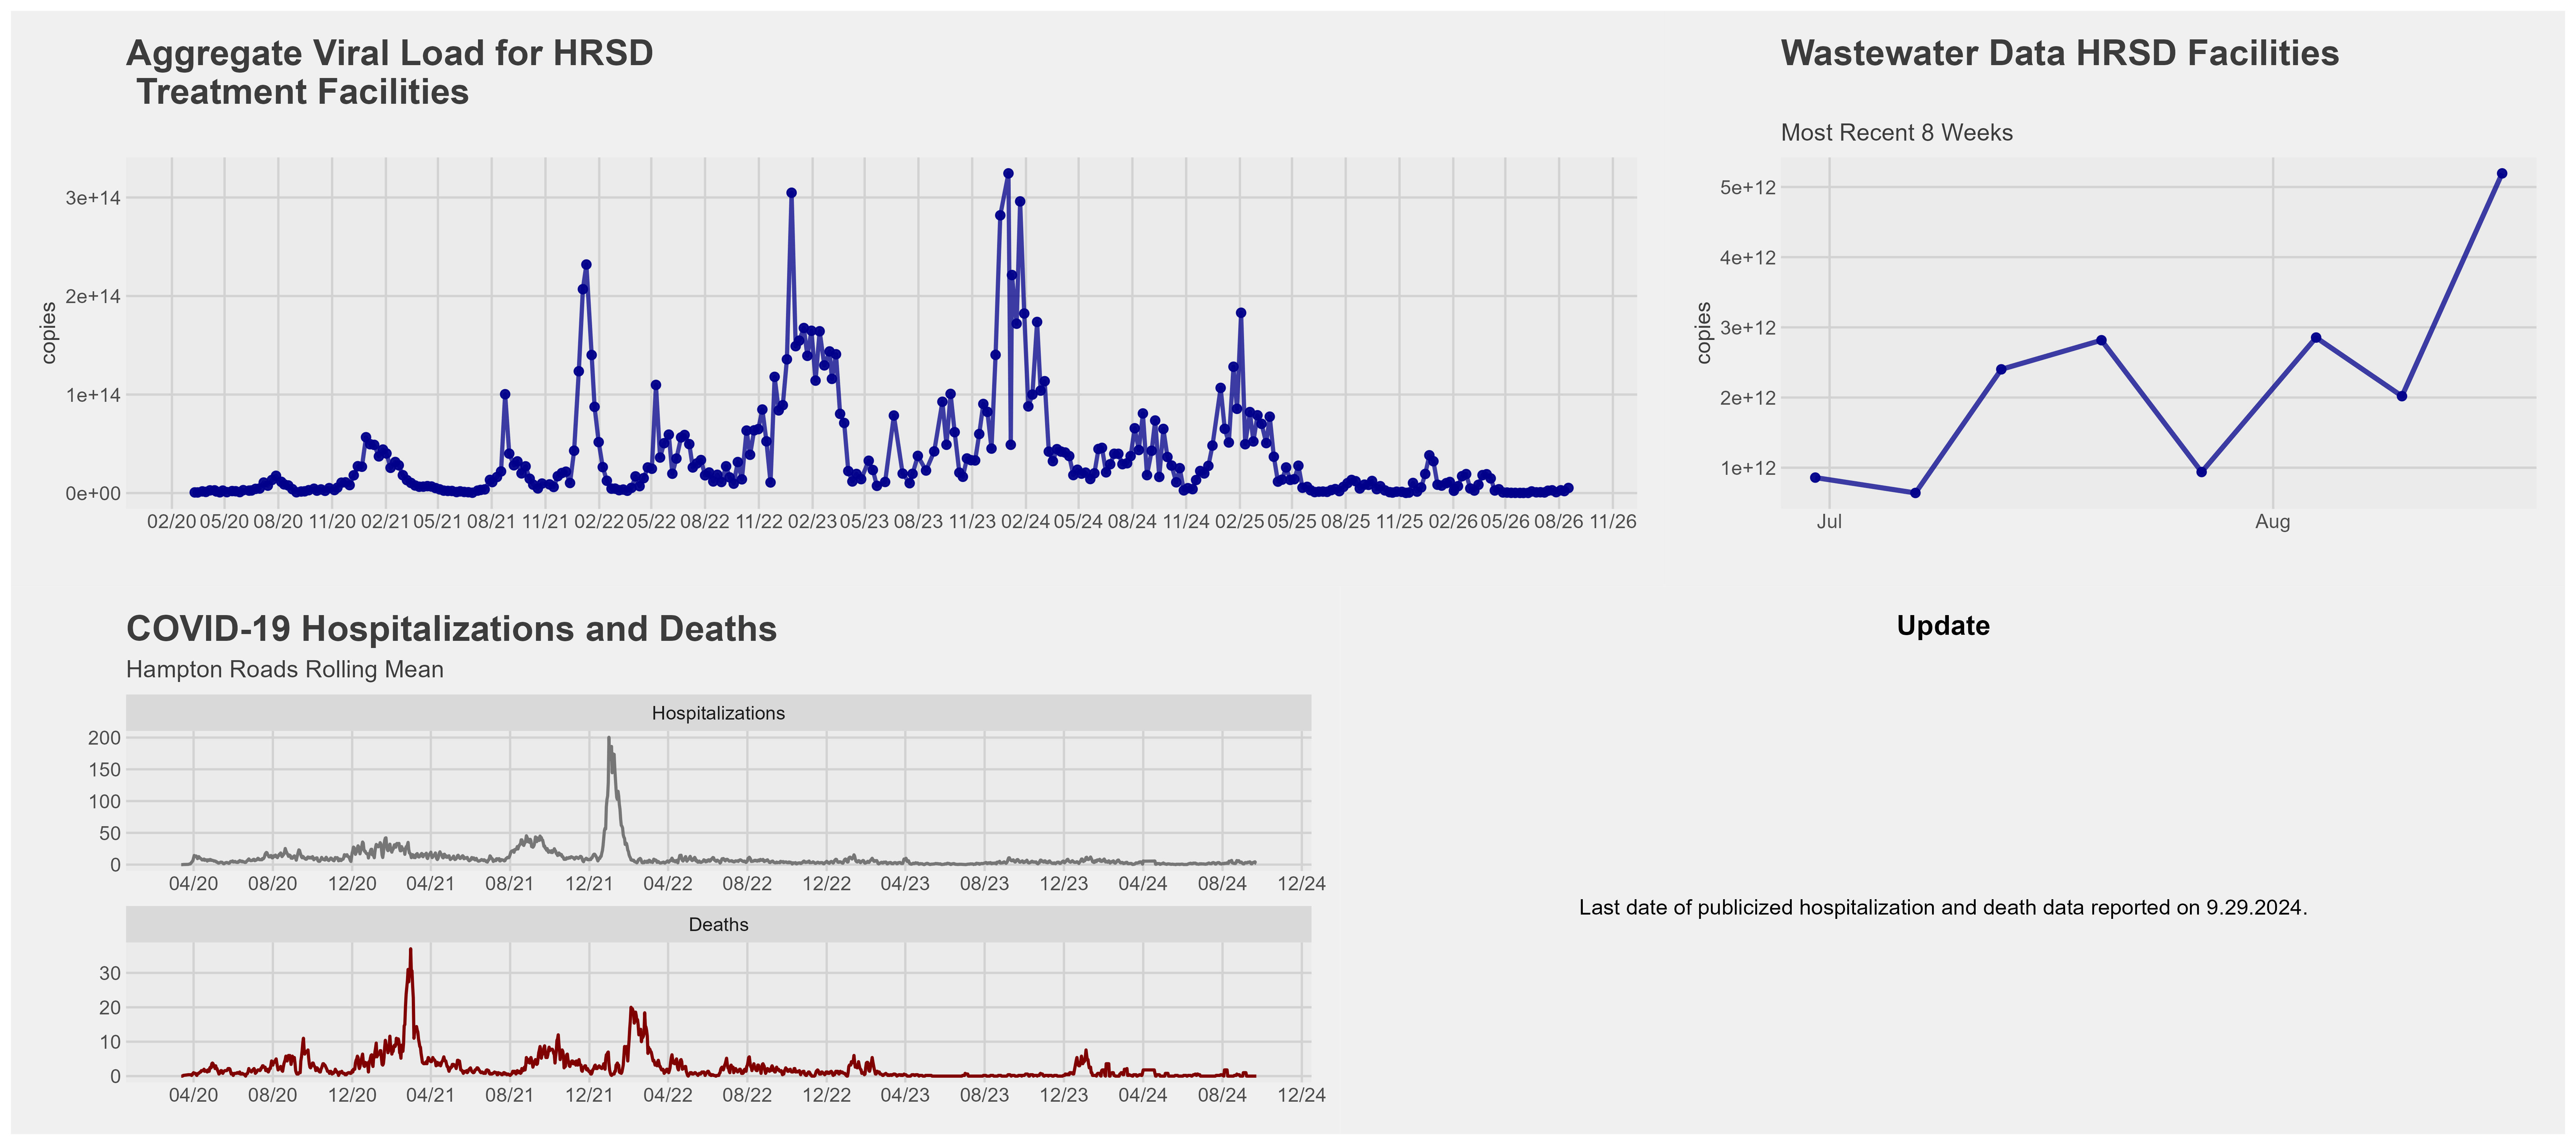
Task: Select the 05/25 x-axis date label
Action: coord(1292,522)
